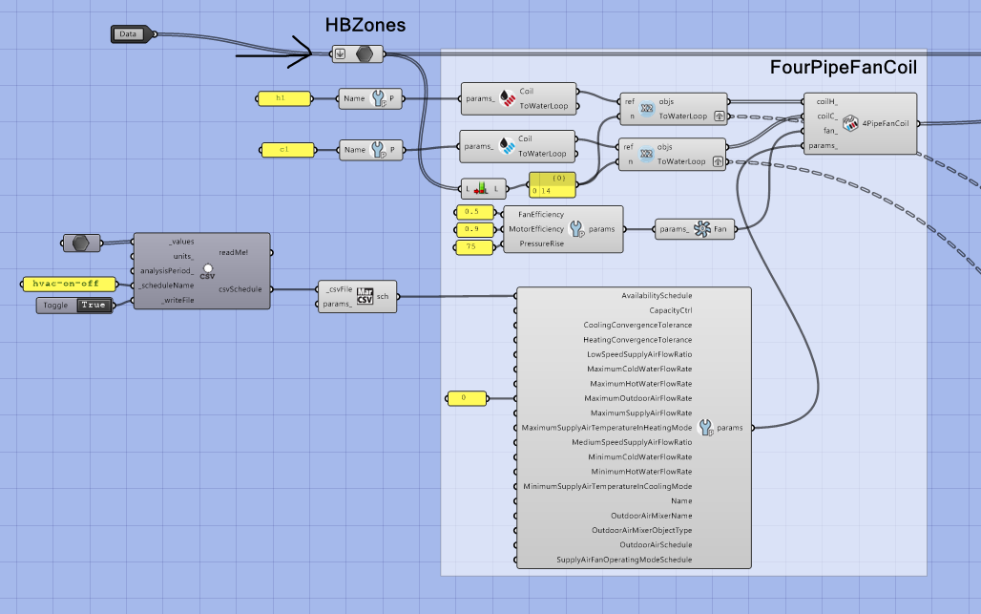Click the _writeFile input label
This screenshot has width=981, height=614.
(x=177, y=301)
